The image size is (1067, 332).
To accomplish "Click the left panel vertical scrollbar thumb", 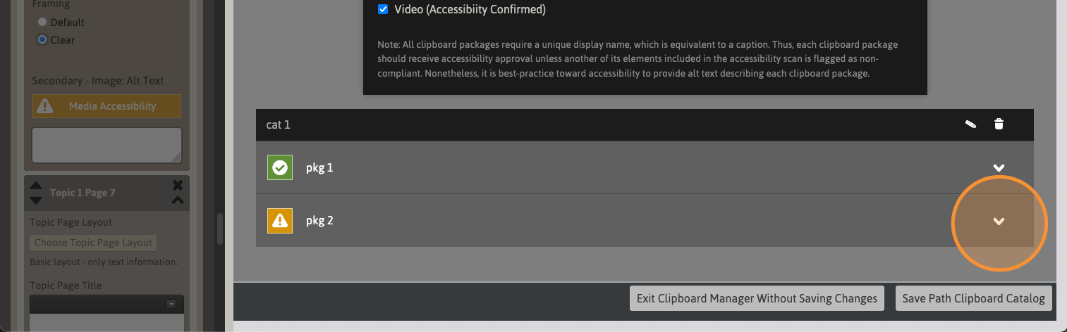I will point(219,229).
